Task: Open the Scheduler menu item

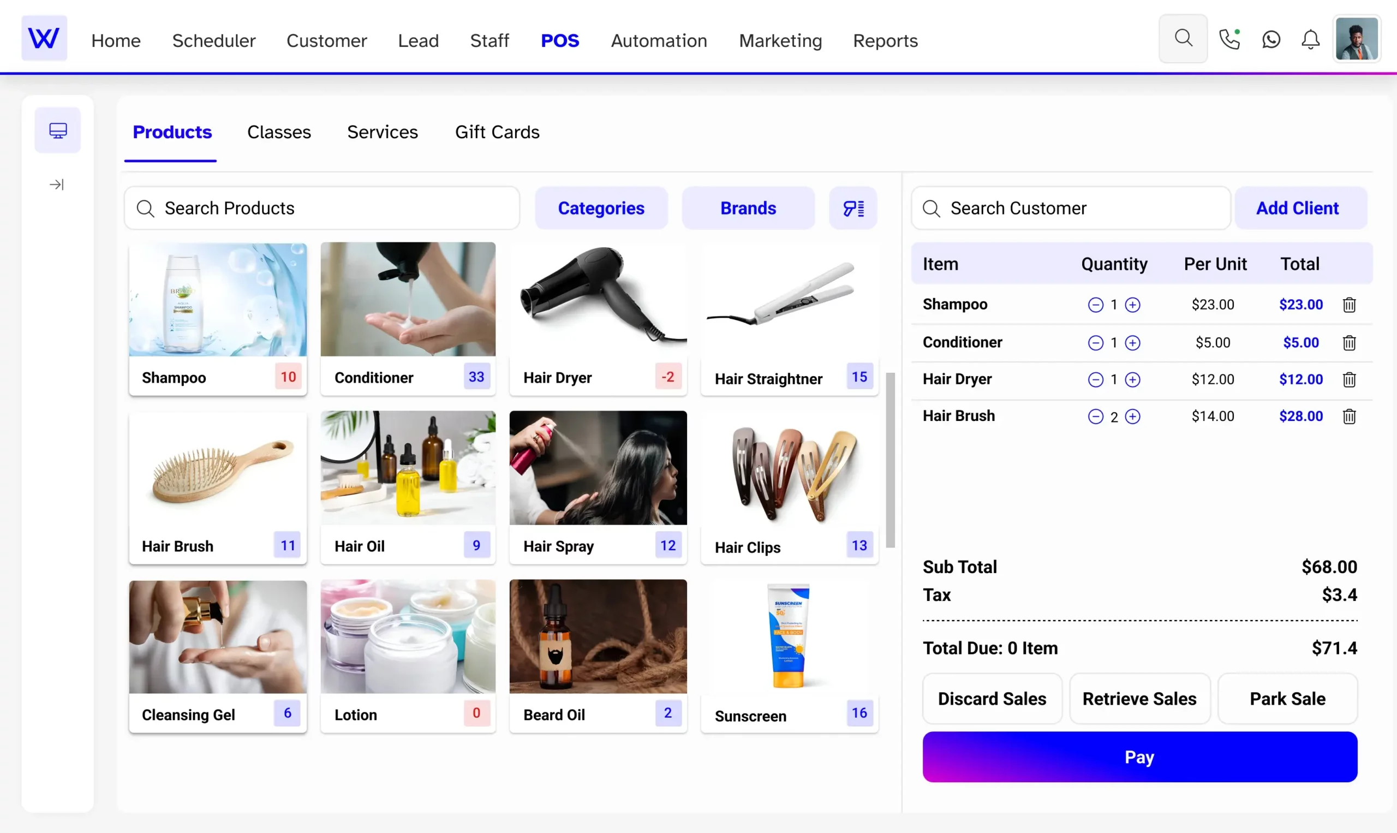Action: [214, 40]
